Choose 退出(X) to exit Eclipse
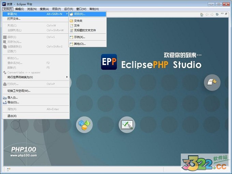The image size is (232, 174). click(x=35, y=116)
